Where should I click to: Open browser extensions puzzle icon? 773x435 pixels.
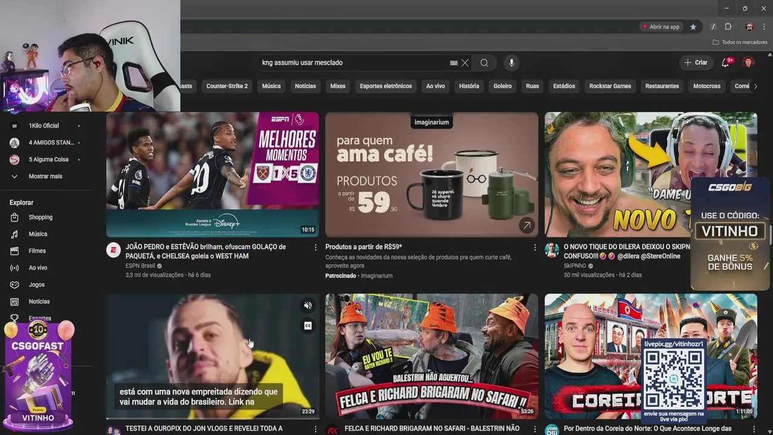[x=728, y=27]
